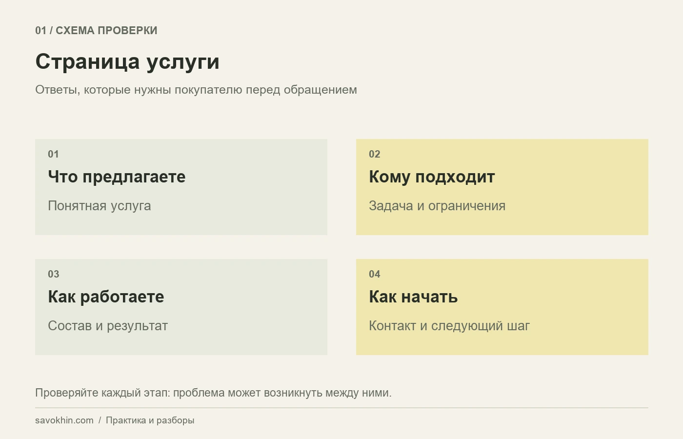Click number 01 in 'Что предлагаете' card
The width and height of the screenshot is (683, 439).
click(x=53, y=154)
